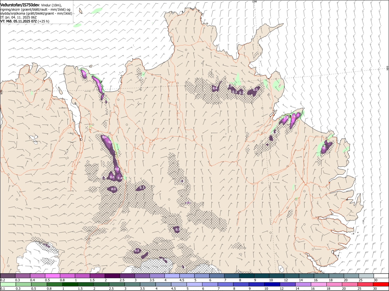Click the white swatch above 30 in upper legend
Screen dimensions: 389x291
pos(381,276)
